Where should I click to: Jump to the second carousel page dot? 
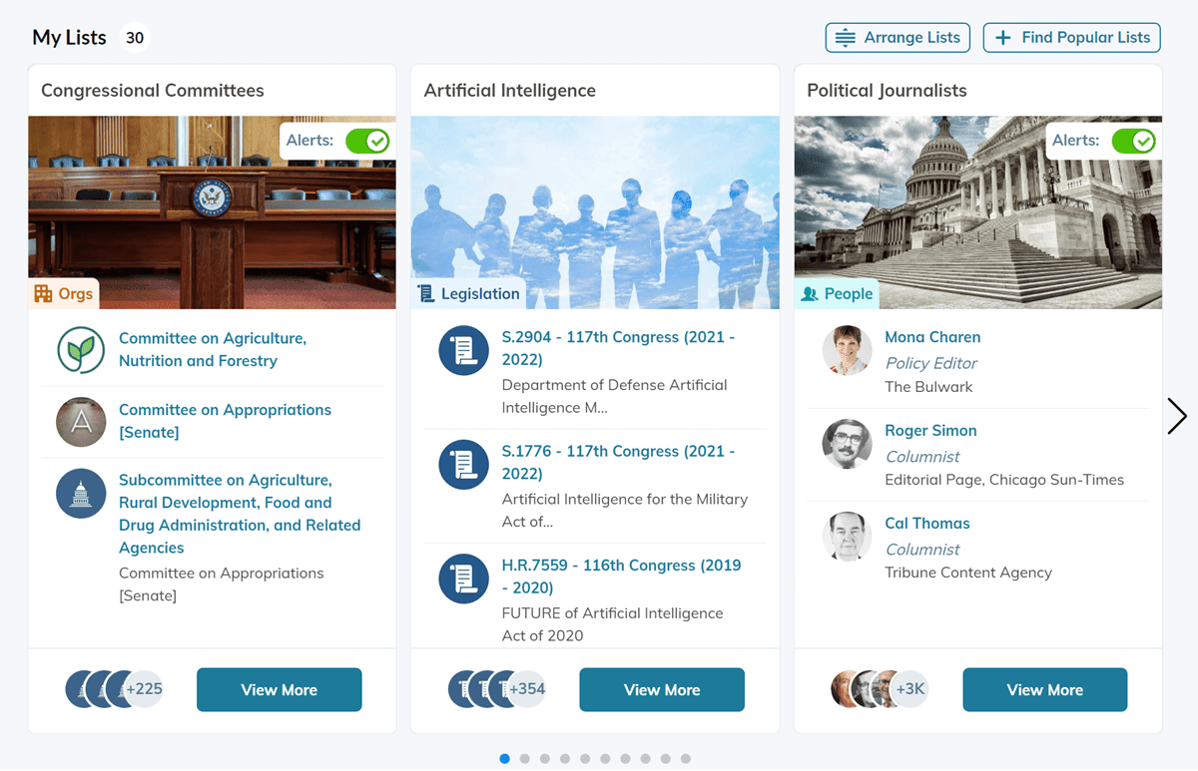coord(524,759)
